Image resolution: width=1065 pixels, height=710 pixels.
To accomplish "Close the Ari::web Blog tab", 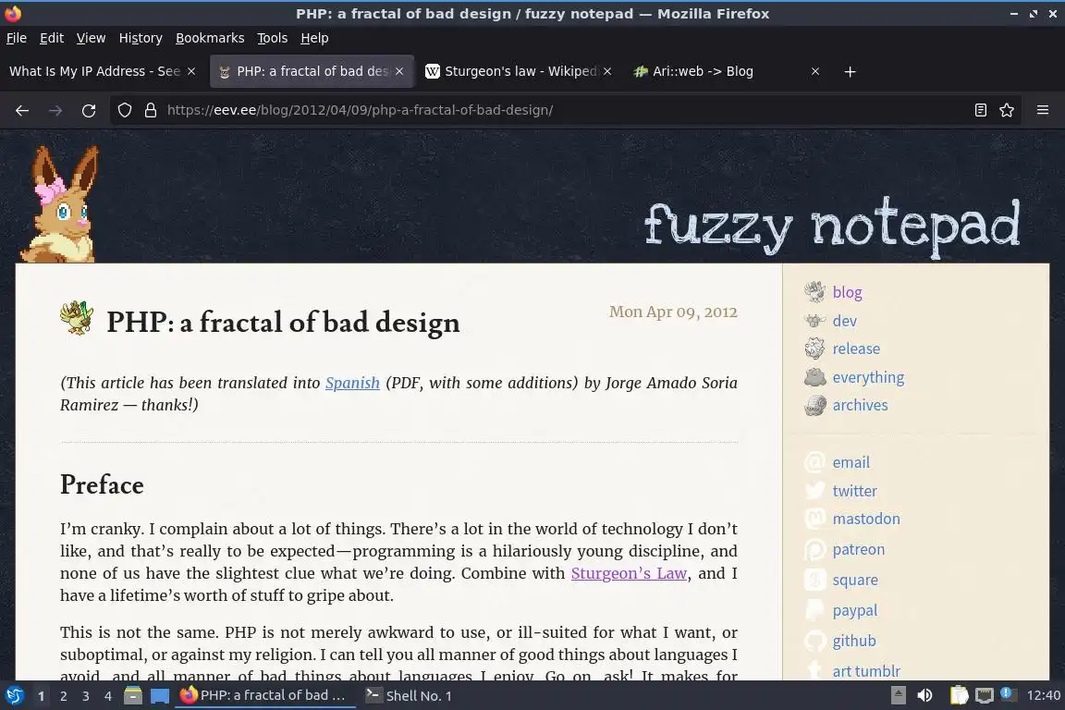I will click(815, 71).
